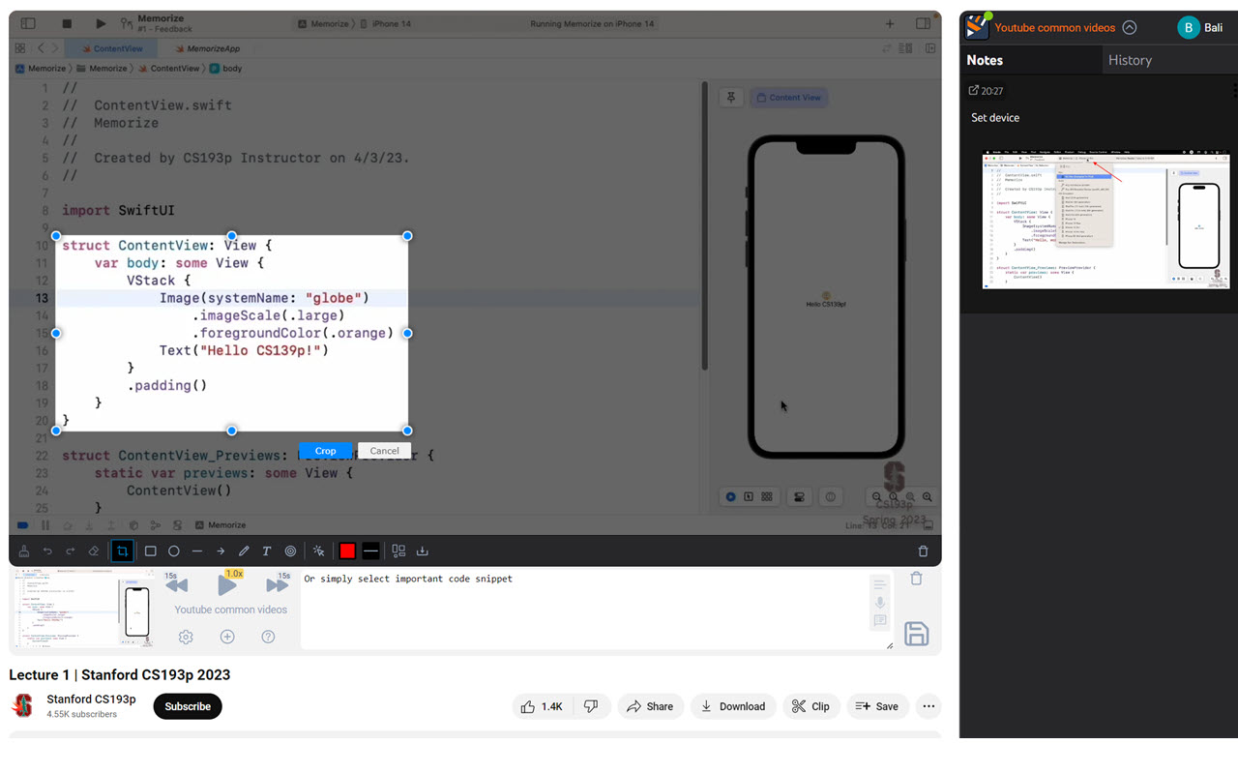The image size is (1238, 774).
Task: Select the Rectangle drawing tool
Action: (150, 551)
